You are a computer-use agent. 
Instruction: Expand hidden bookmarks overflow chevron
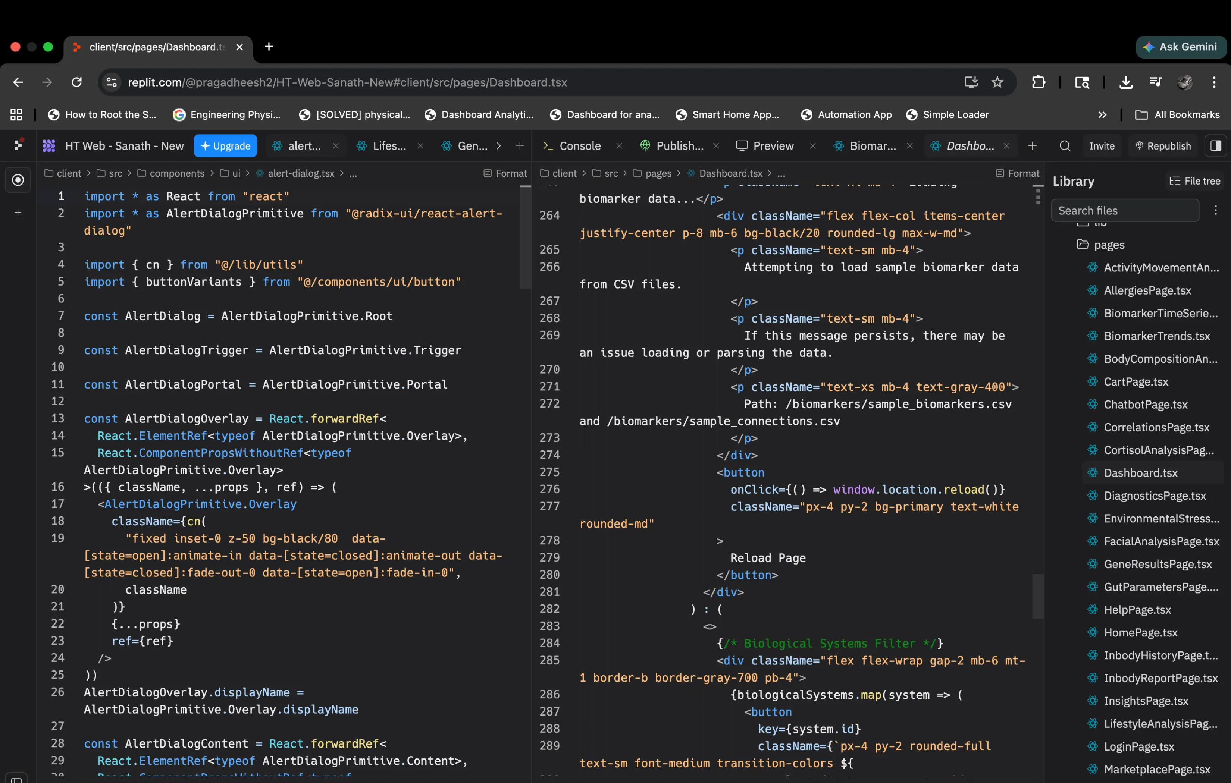click(x=1102, y=115)
